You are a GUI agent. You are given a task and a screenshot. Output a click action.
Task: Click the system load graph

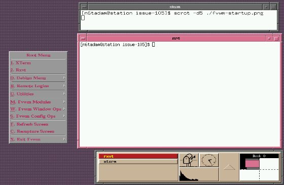pyautogui.click(x=199, y=174)
